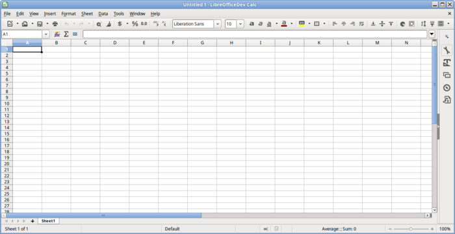The height and width of the screenshot is (234, 455).
Task: Toggle wrap text button
Action: 361,24
